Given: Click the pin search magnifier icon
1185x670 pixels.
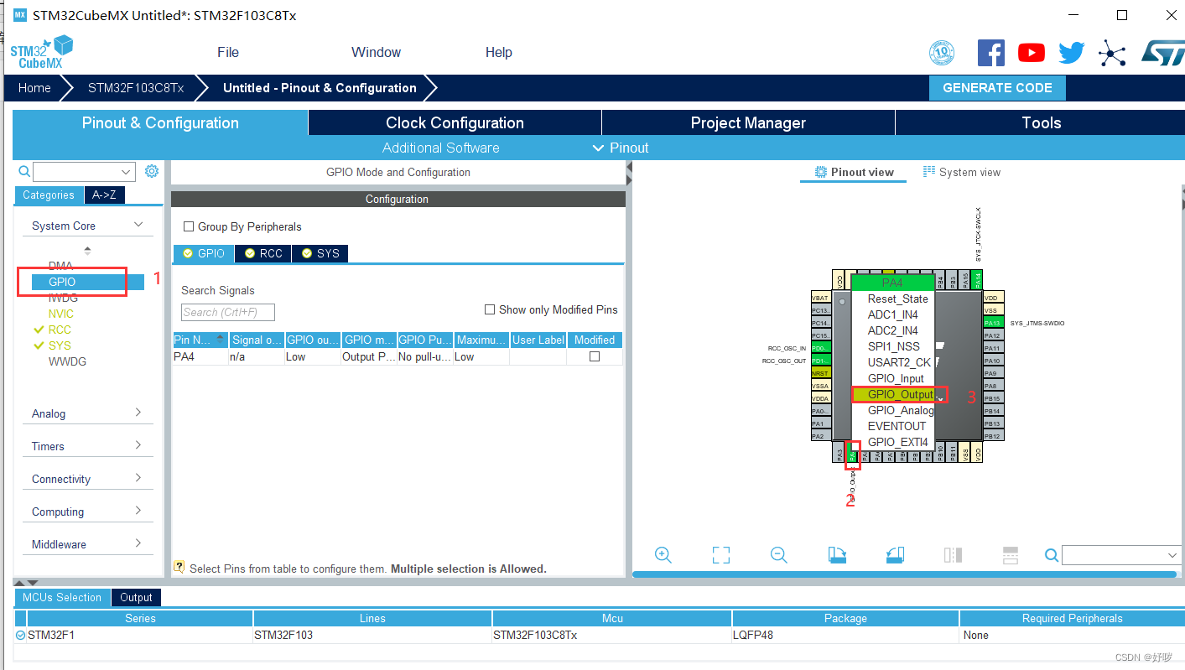Looking at the screenshot, I should click(x=1052, y=555).
